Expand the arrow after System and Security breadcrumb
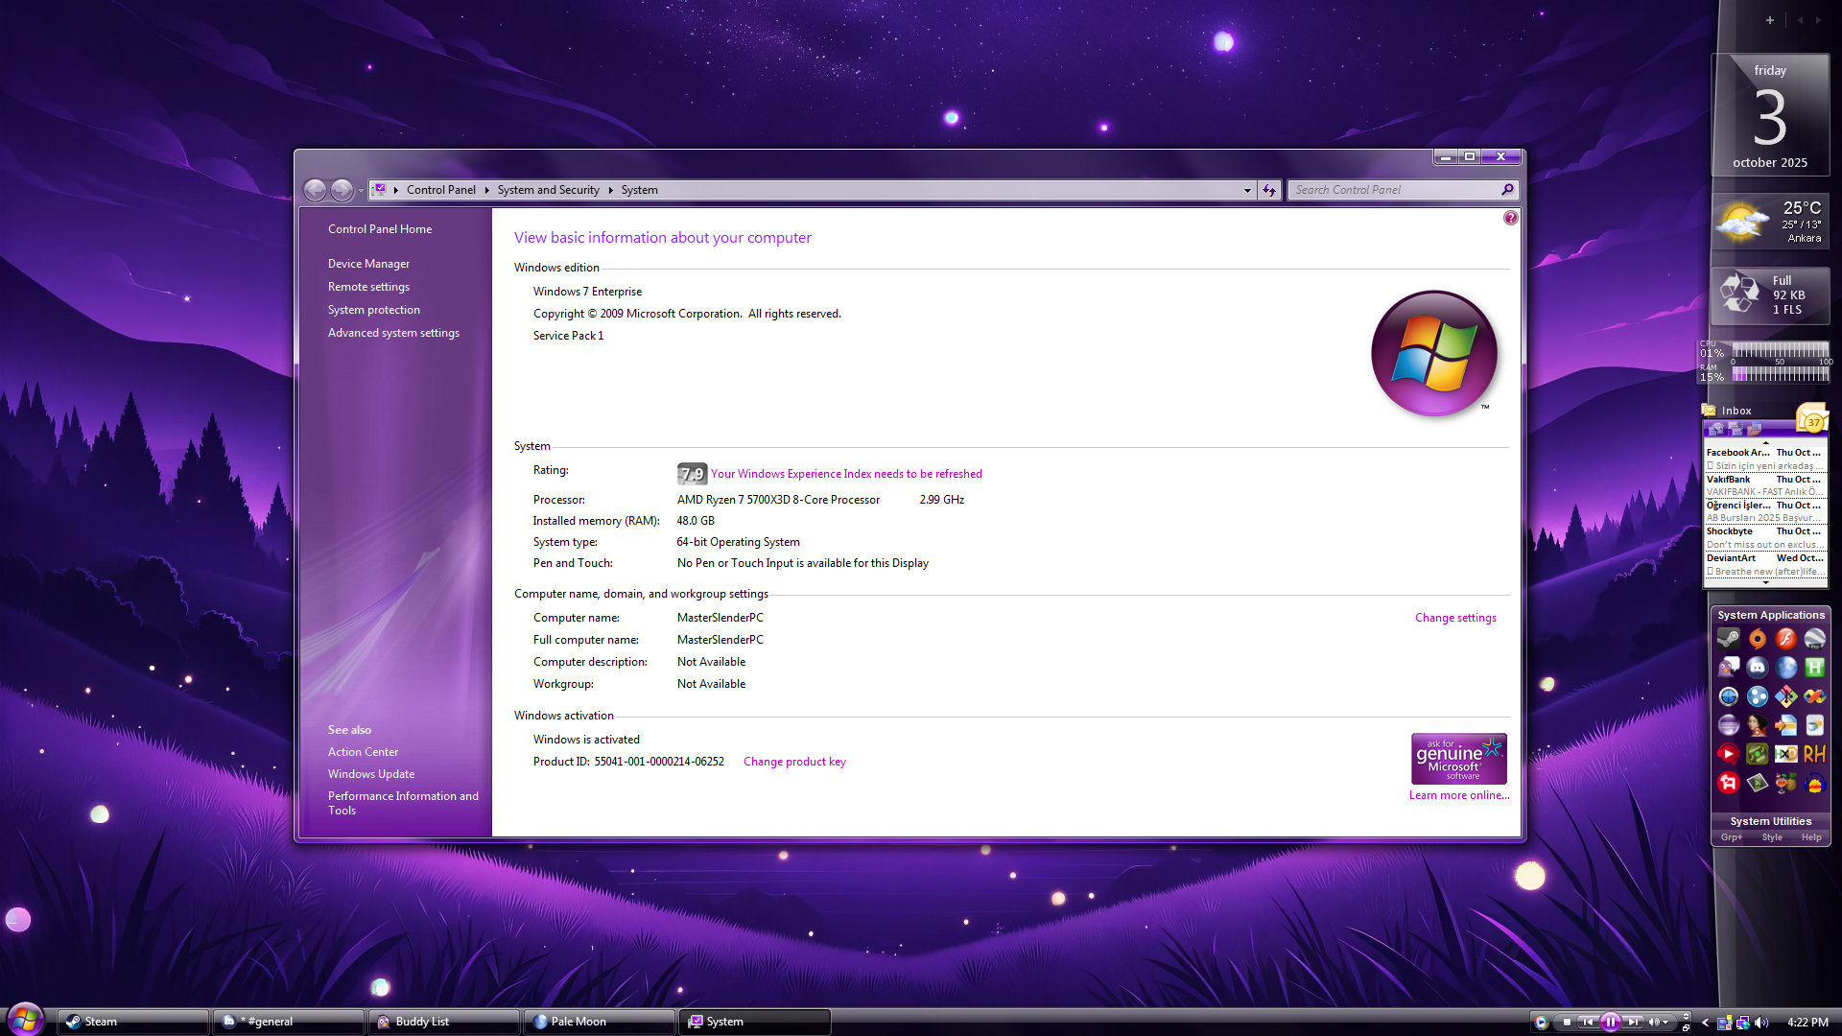Screen dimensions: 1842x1036 point(610,190)
